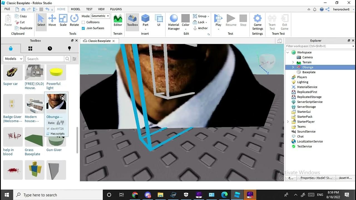The image size is (356, 200).
Task: Switch to the MODEL ribbon tab
Action: click(75, 9)
